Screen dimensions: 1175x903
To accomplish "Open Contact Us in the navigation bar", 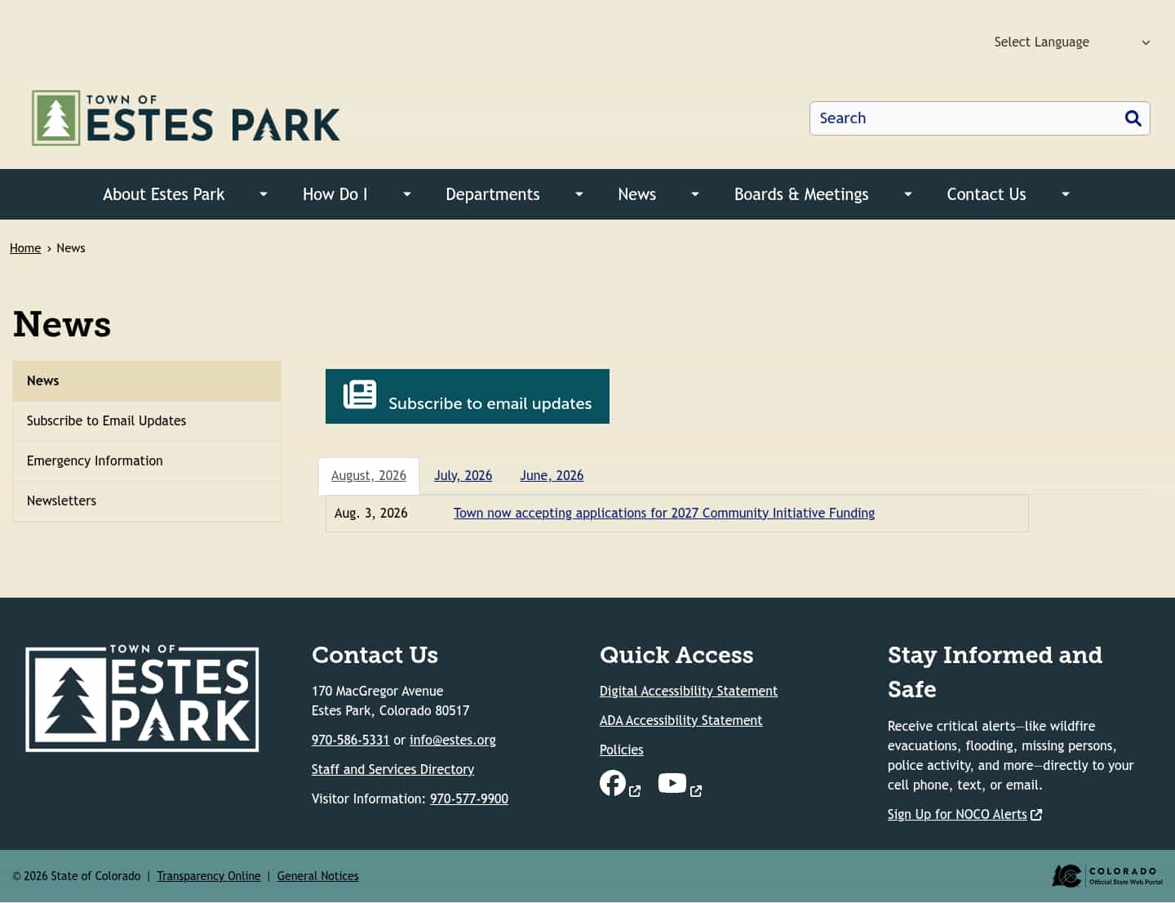I will [x=987, y=194].
